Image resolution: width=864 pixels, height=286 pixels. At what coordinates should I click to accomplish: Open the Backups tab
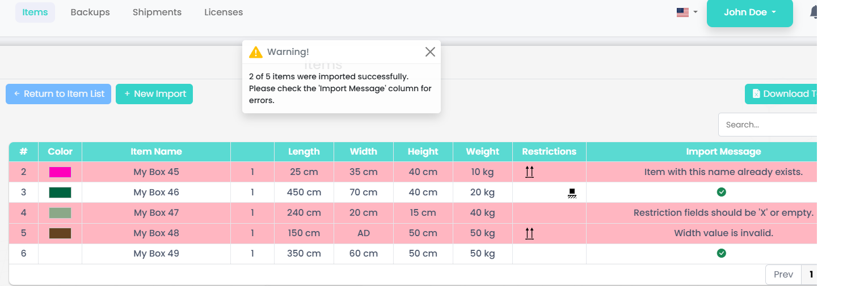90,12
